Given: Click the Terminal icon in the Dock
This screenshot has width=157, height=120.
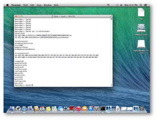Looking at the screenshot, I should (x=103, y=108).
